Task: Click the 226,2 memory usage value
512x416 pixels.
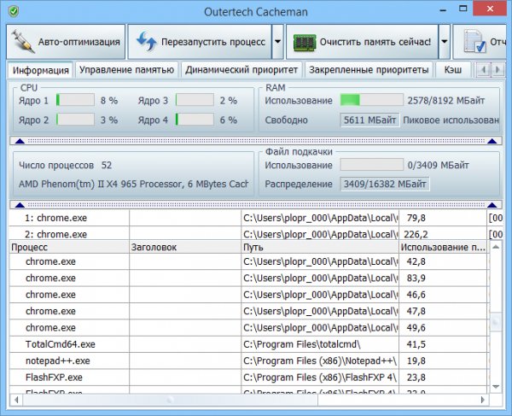Action: (416, 234)
